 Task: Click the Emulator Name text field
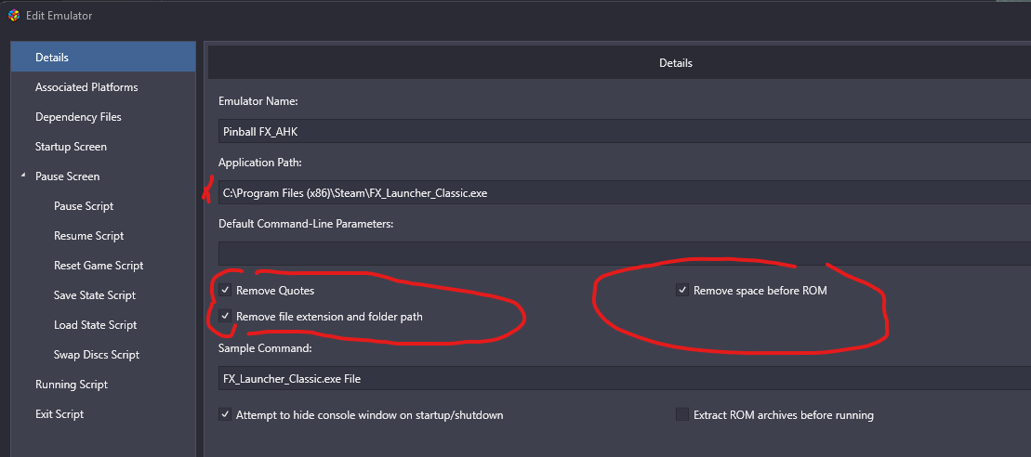[x=625, y=131]
